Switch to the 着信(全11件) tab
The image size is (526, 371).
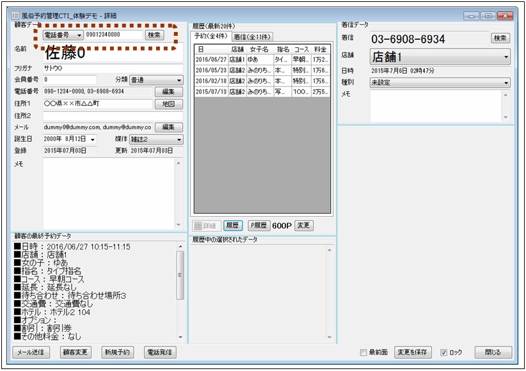click(252, 37)
